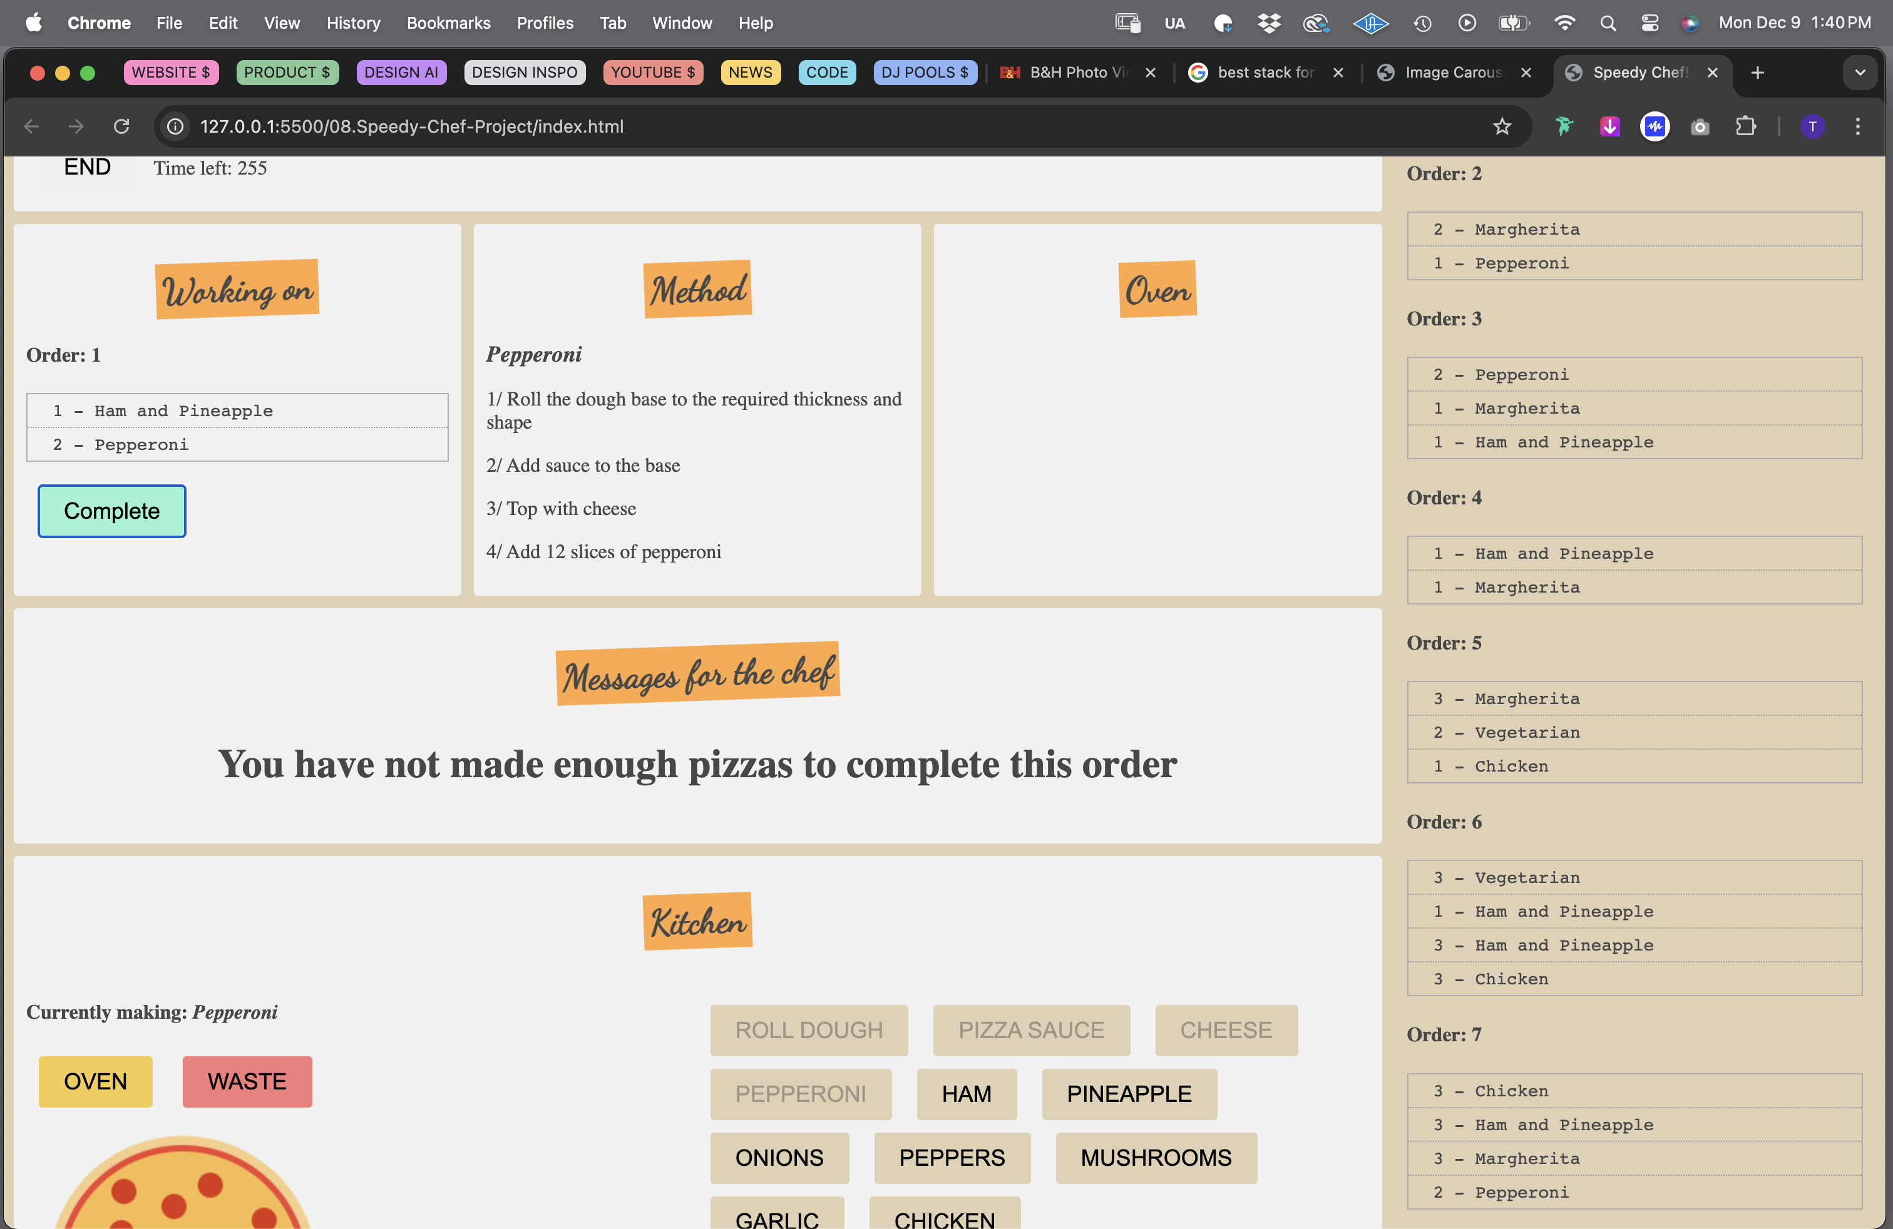Open the Extensions puzzle piece menu
The image size is (1893, 1229).
(1745, 126)
